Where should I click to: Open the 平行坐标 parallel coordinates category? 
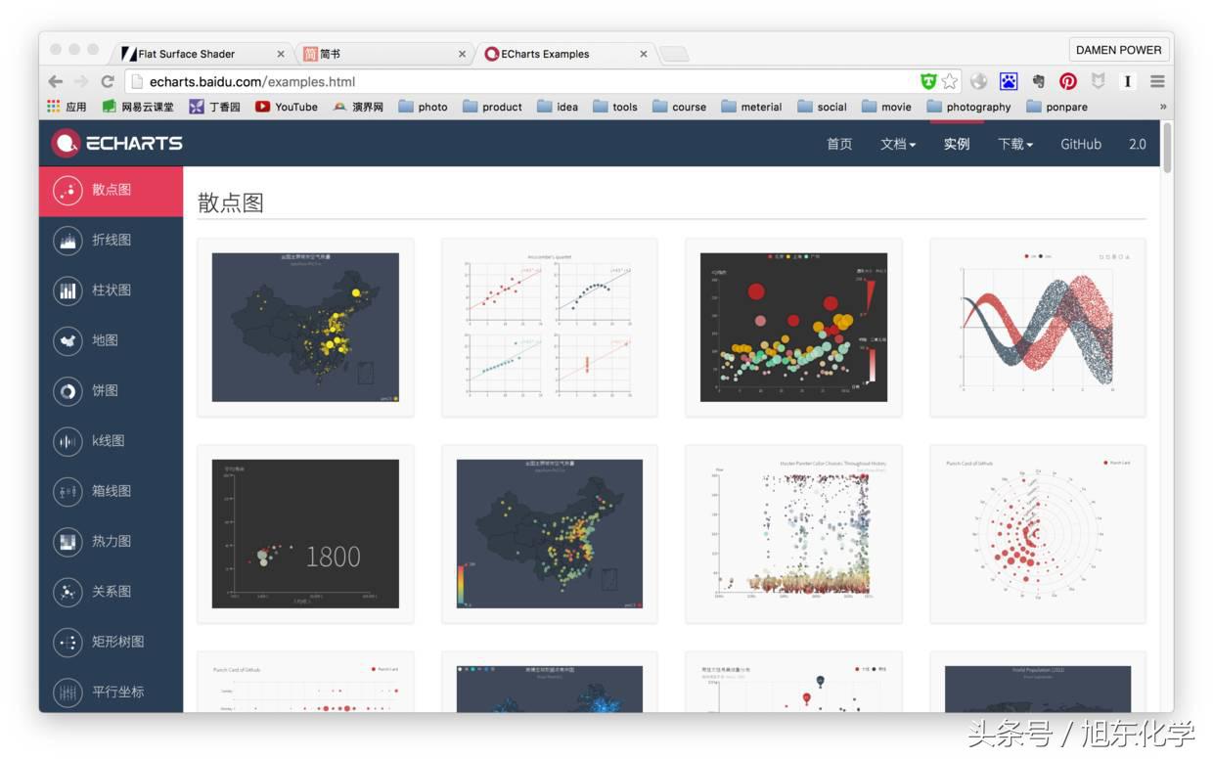coord(111,692)
